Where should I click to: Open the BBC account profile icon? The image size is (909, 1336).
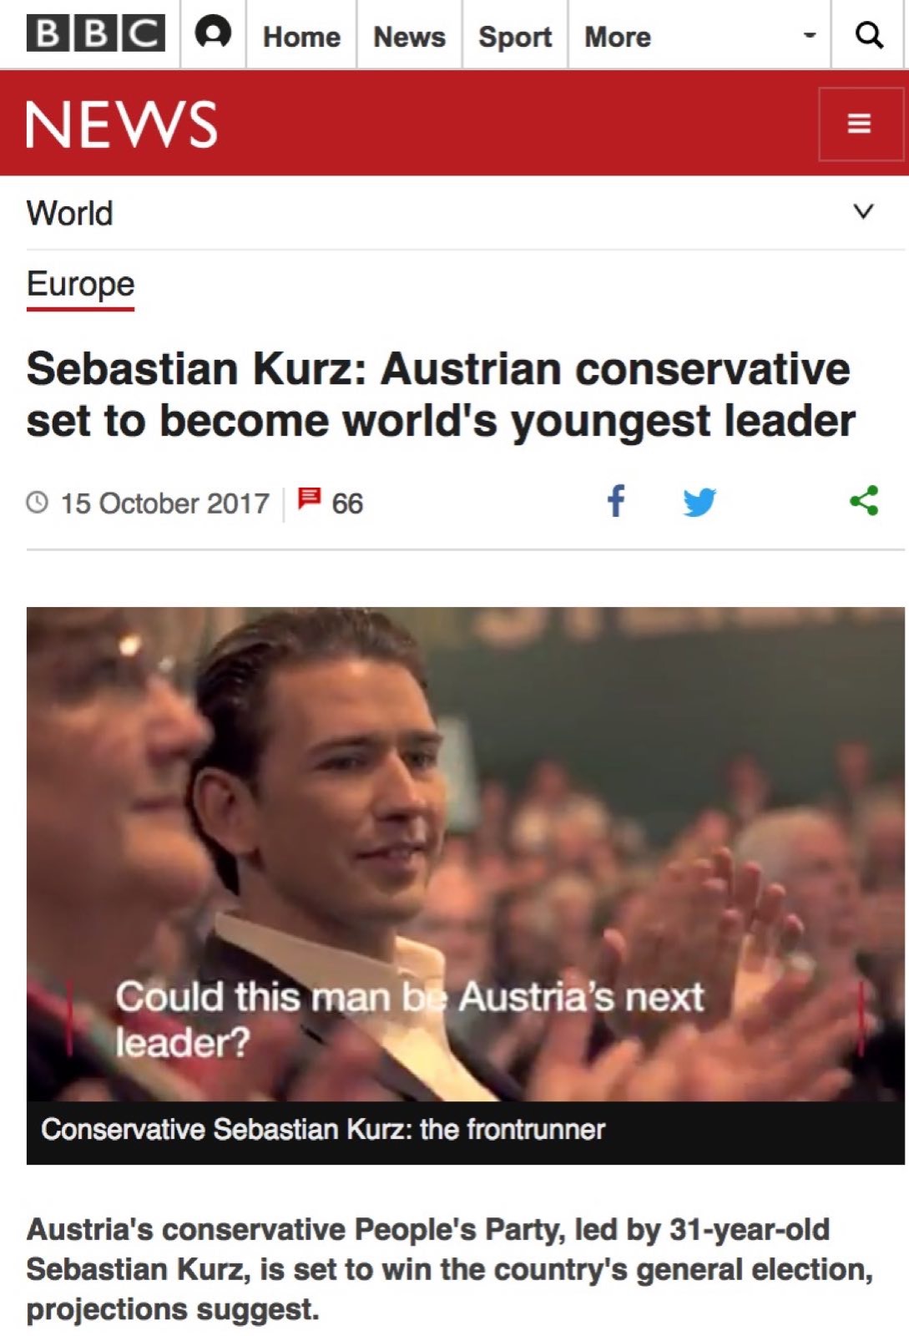(x=213, y=33)
